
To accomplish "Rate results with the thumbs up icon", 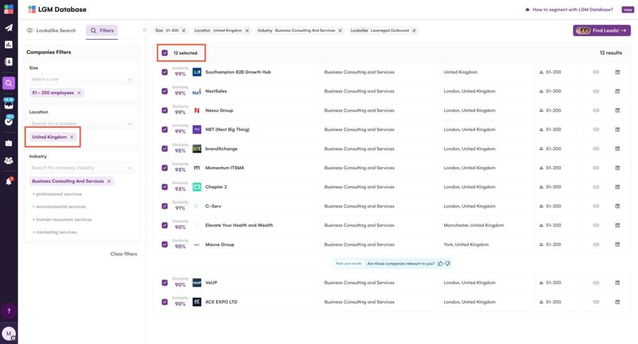I will click(440, 264).
